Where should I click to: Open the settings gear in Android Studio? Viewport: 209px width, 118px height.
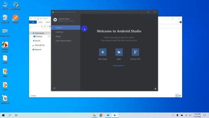pos(54,88)
